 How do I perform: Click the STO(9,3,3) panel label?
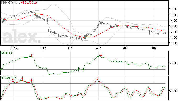click(9, 78)
